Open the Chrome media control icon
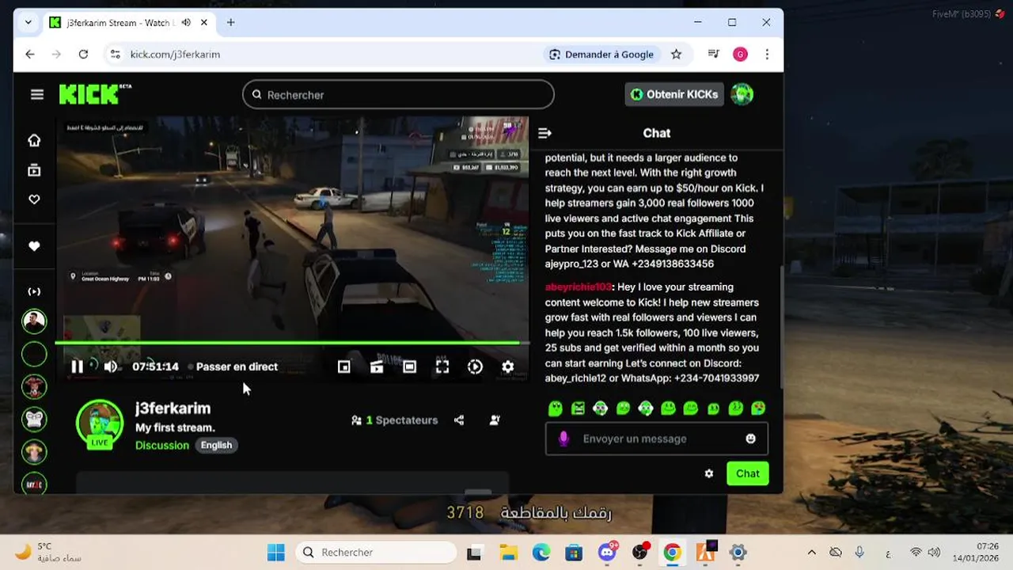Viewport: 1013px width, 570px height. point(713,54)
